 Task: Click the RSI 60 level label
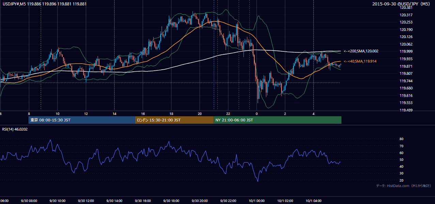pos(401,153)
